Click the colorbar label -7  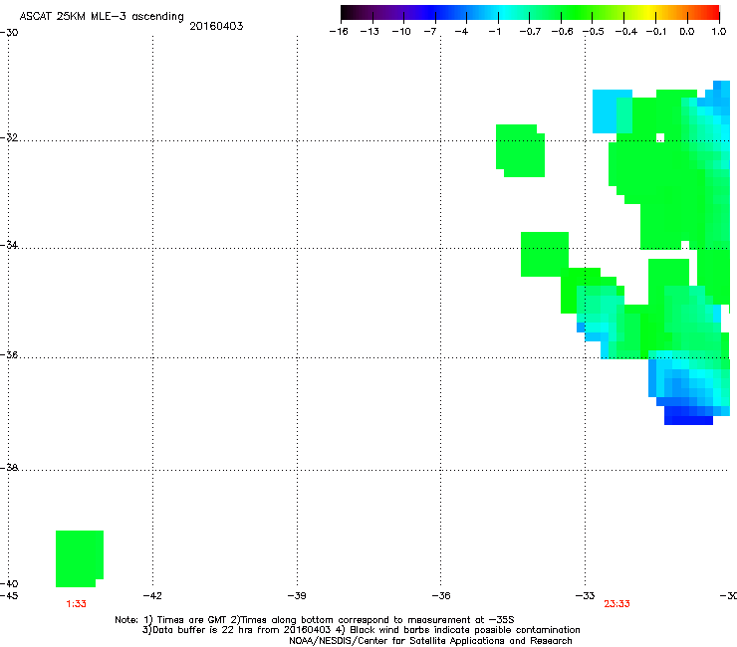(x=429, y=32)
